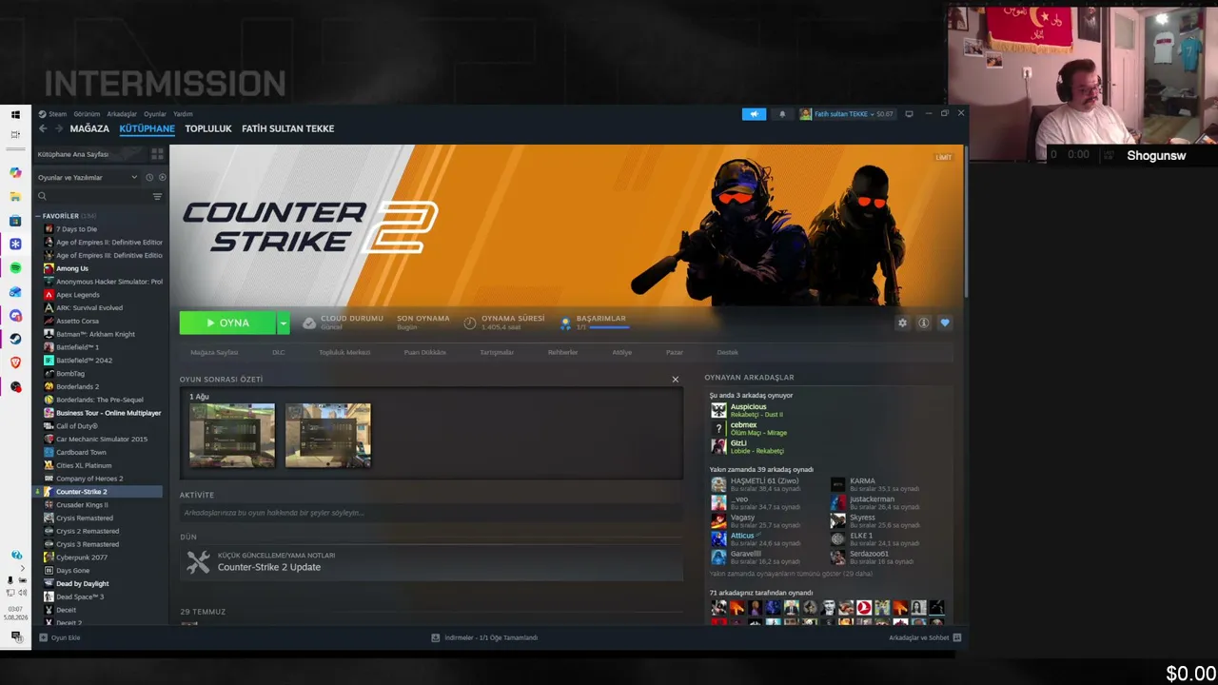Open the Görünüm menu
The height and width of the screenshot is (685, 1218).
point(87,114)
